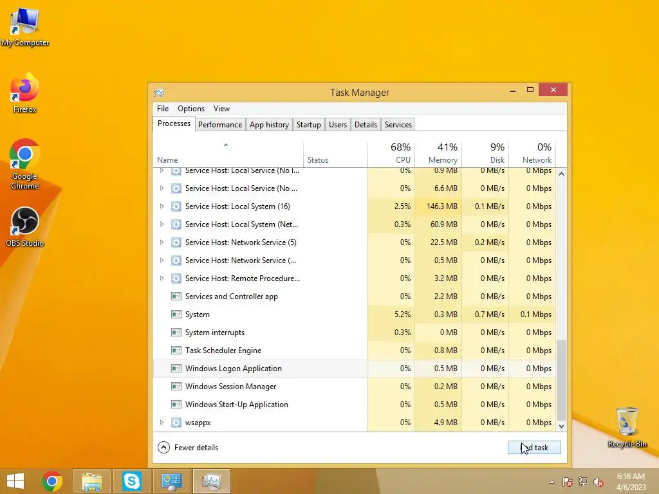Expand Service Host: Local Service (No ... 6.6 MB row
Screen dimensions: 659x494
tap(162, 188)
